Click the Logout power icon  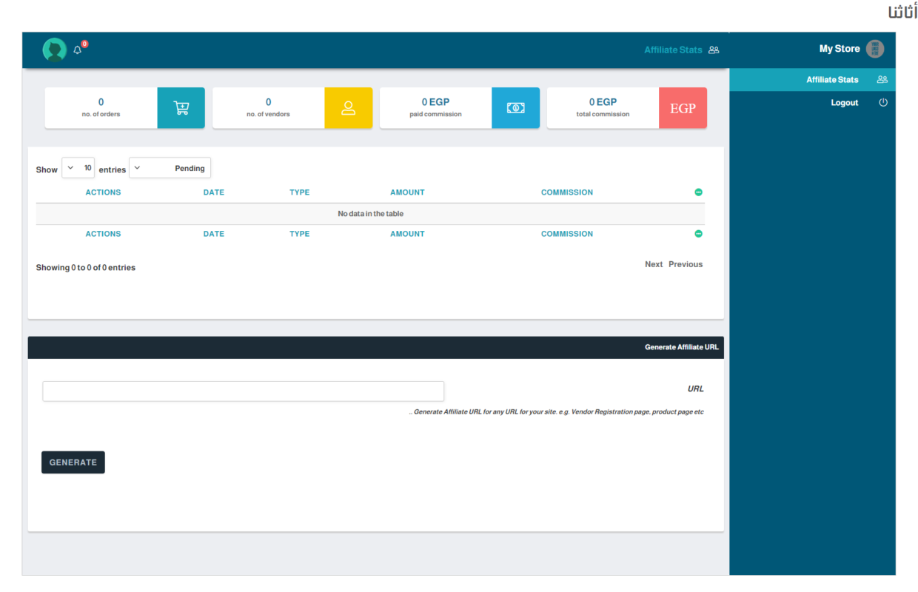pyautogui.click(x=882, y=102)
